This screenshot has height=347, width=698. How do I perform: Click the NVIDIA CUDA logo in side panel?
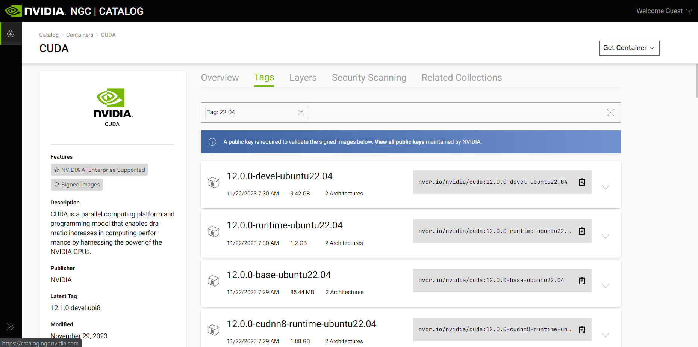[x=113, y=107]
